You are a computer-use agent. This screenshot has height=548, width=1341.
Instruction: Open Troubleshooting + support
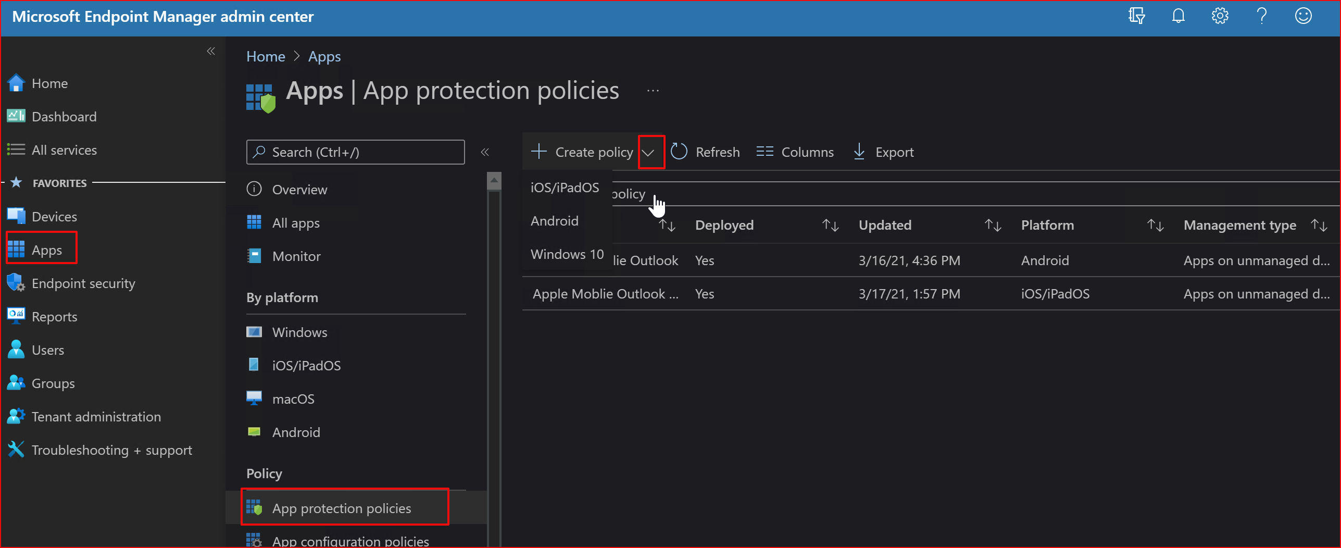coord(112,450)
